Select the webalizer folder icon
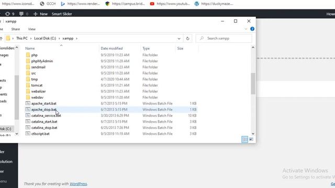 pos(28,91)
